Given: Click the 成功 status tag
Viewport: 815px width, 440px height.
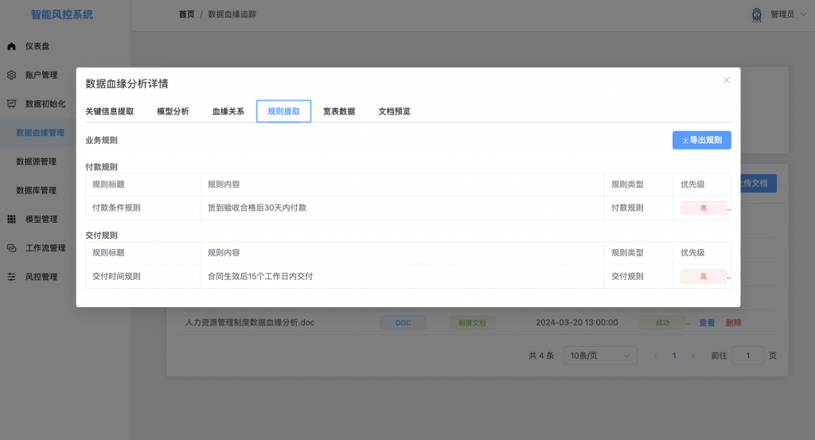Looking at the screenshot, I should (663, 322).
